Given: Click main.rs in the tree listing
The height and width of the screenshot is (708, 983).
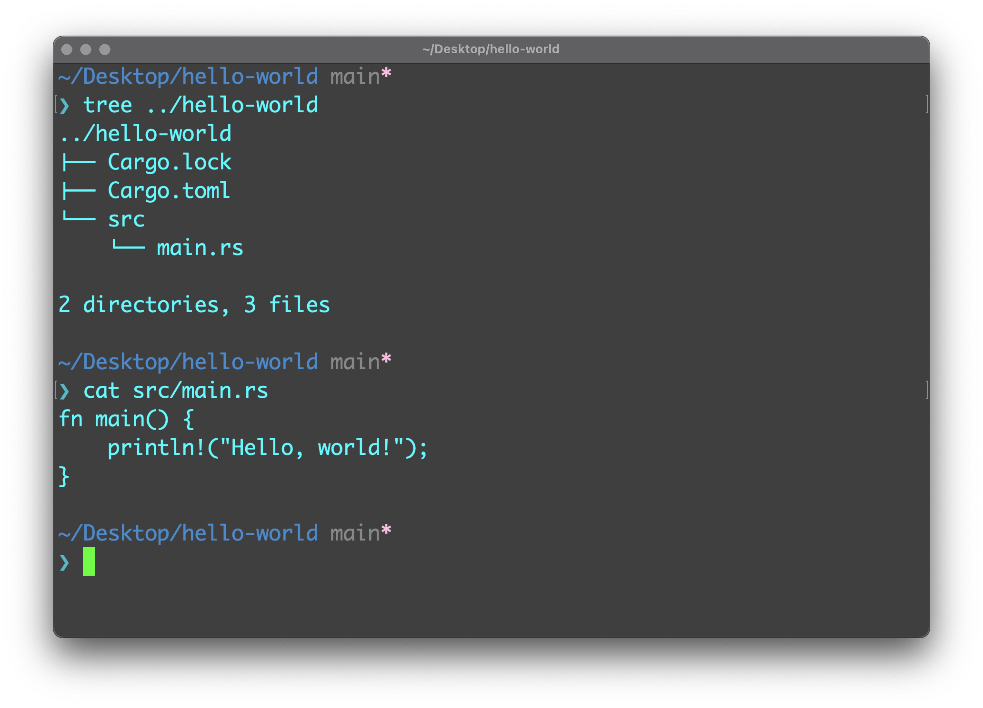Looking at the screenshot, I should pyautogui.click(x=200, y=248).
